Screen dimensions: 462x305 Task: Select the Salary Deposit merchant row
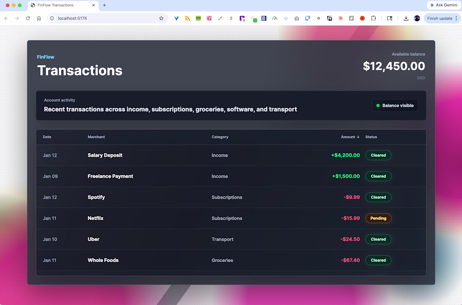click(x=231, y=155)
